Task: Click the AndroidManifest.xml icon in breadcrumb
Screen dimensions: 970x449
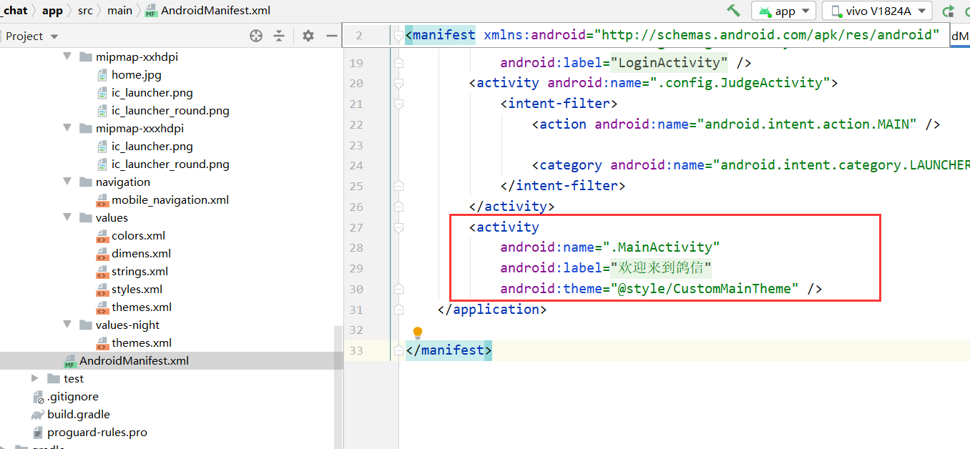Action: click(x=151, y=11)
